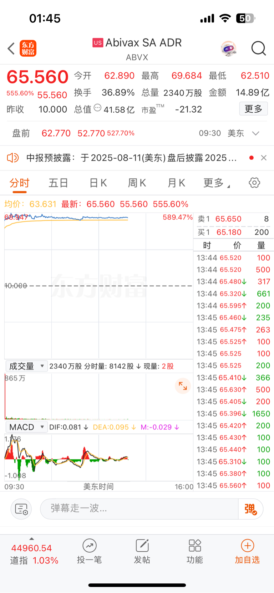This screenshot has height=593, width=274.
Task: Tap the 发帖 compose icon
Action: (142, 546)
